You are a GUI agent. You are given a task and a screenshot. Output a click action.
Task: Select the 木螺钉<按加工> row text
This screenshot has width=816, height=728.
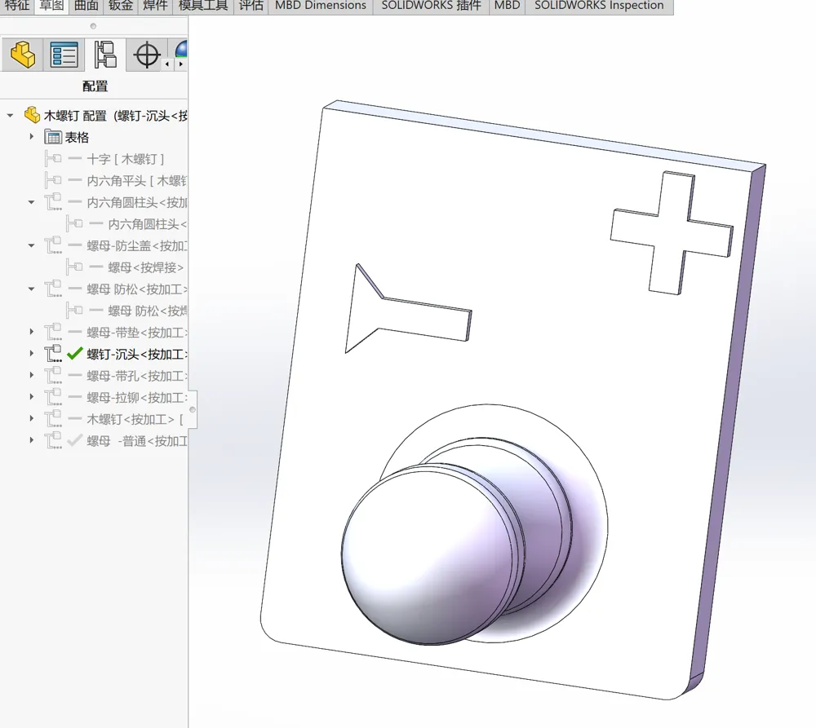(135, 419)
